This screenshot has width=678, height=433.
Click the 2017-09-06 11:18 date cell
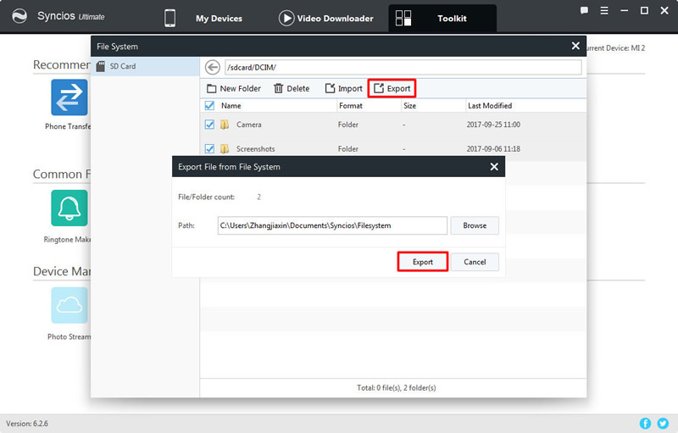point(493,148)
